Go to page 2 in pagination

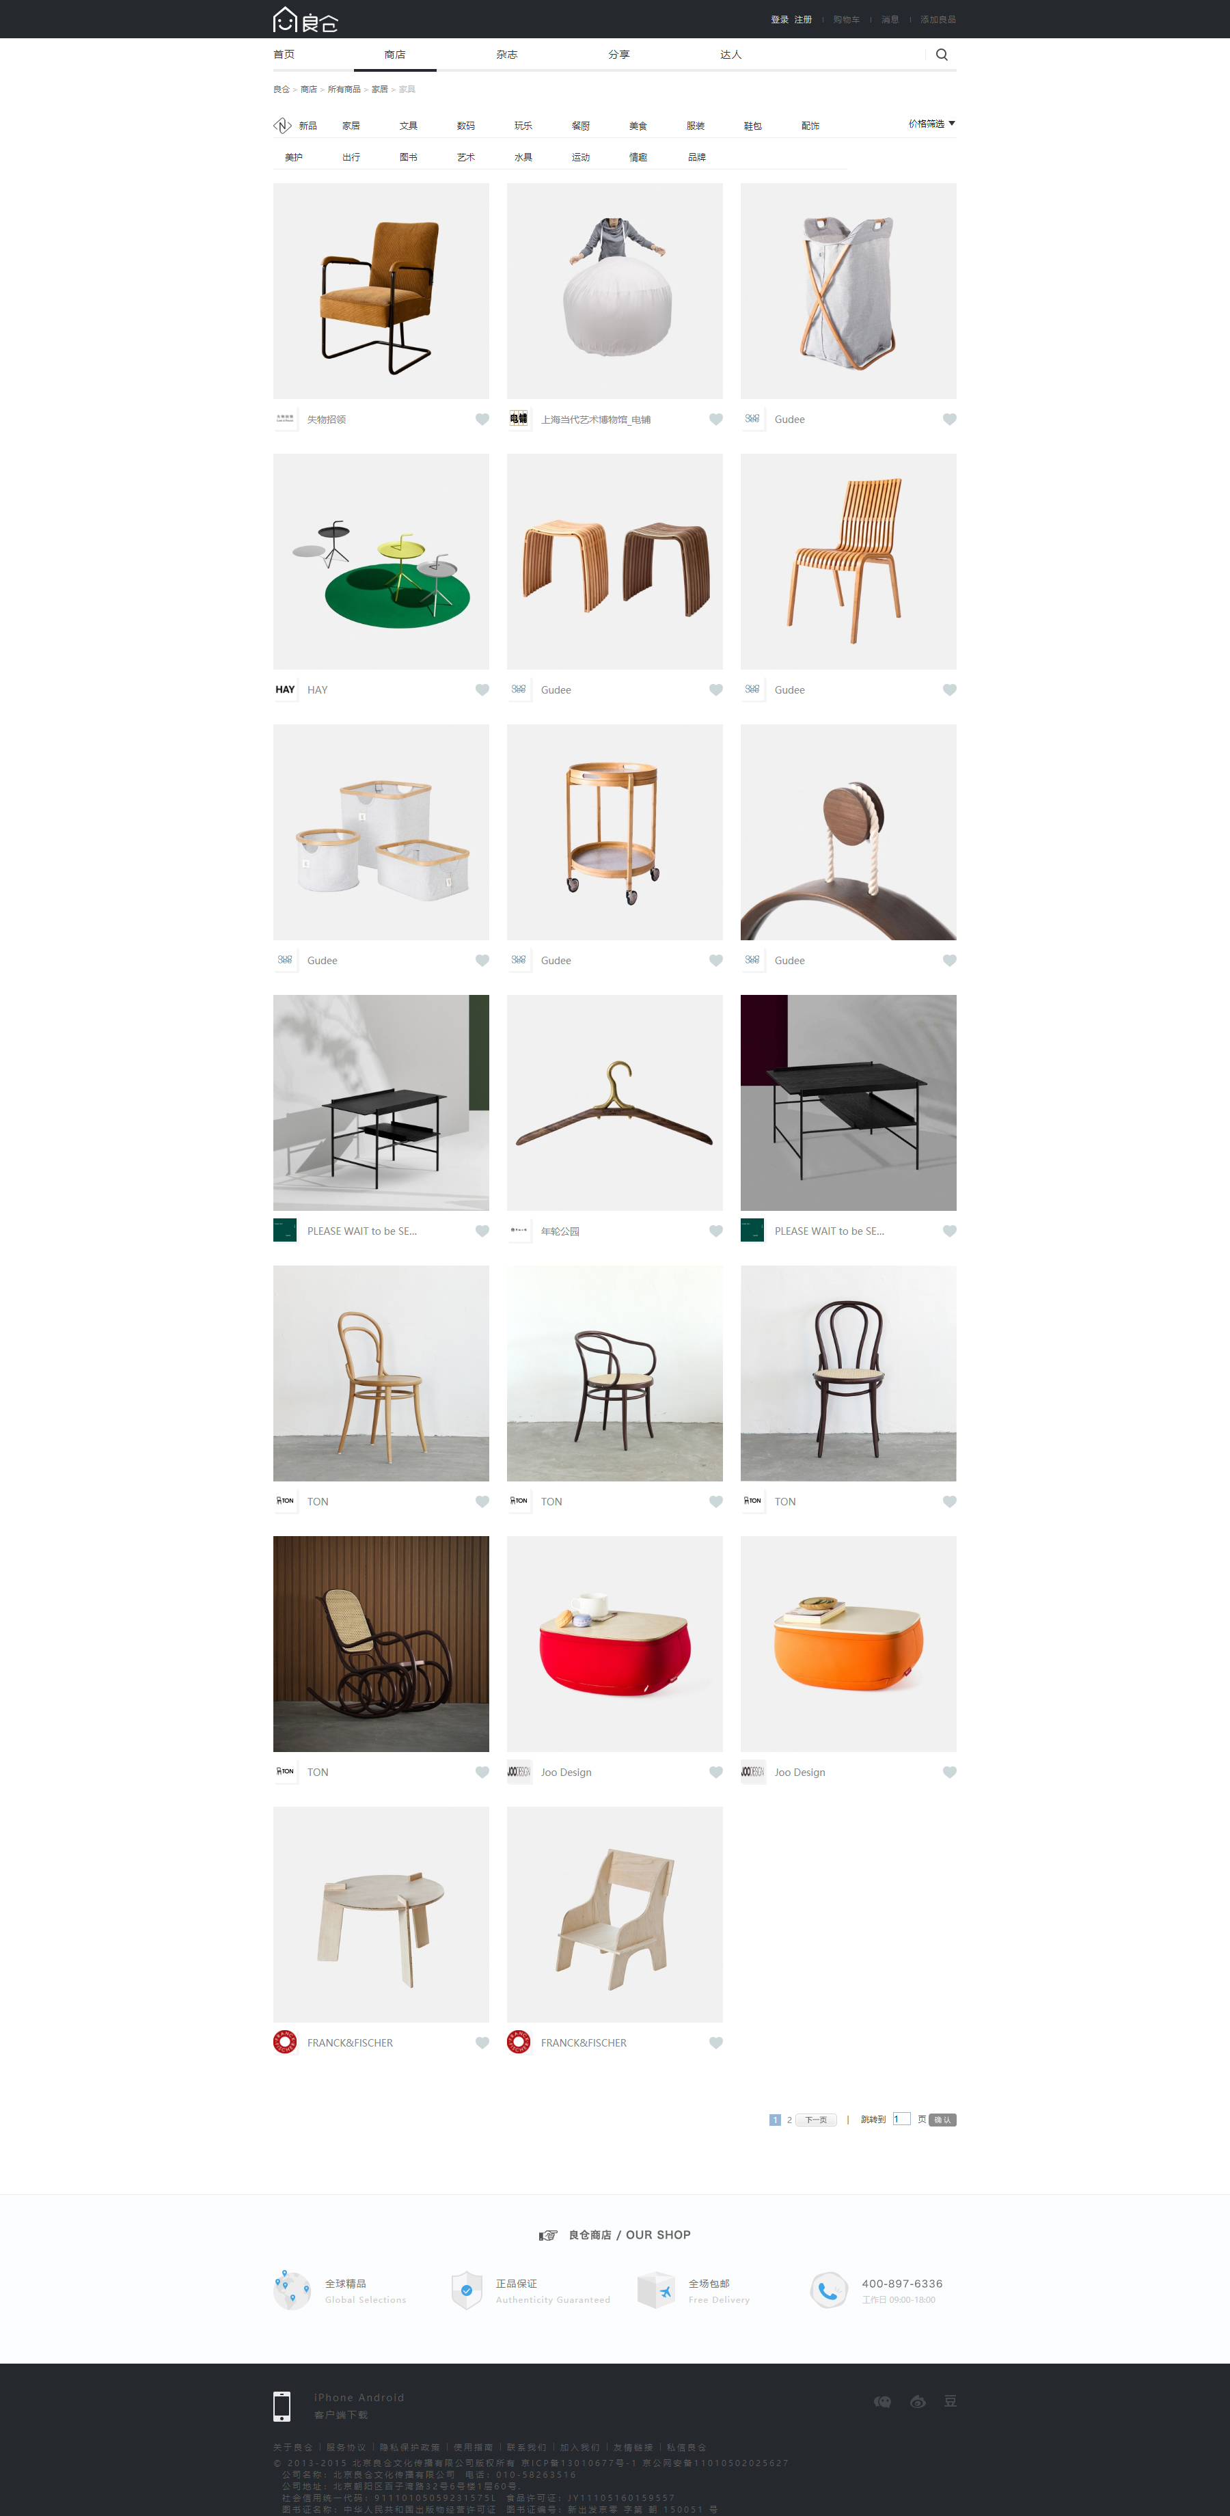coord(789,2120)
